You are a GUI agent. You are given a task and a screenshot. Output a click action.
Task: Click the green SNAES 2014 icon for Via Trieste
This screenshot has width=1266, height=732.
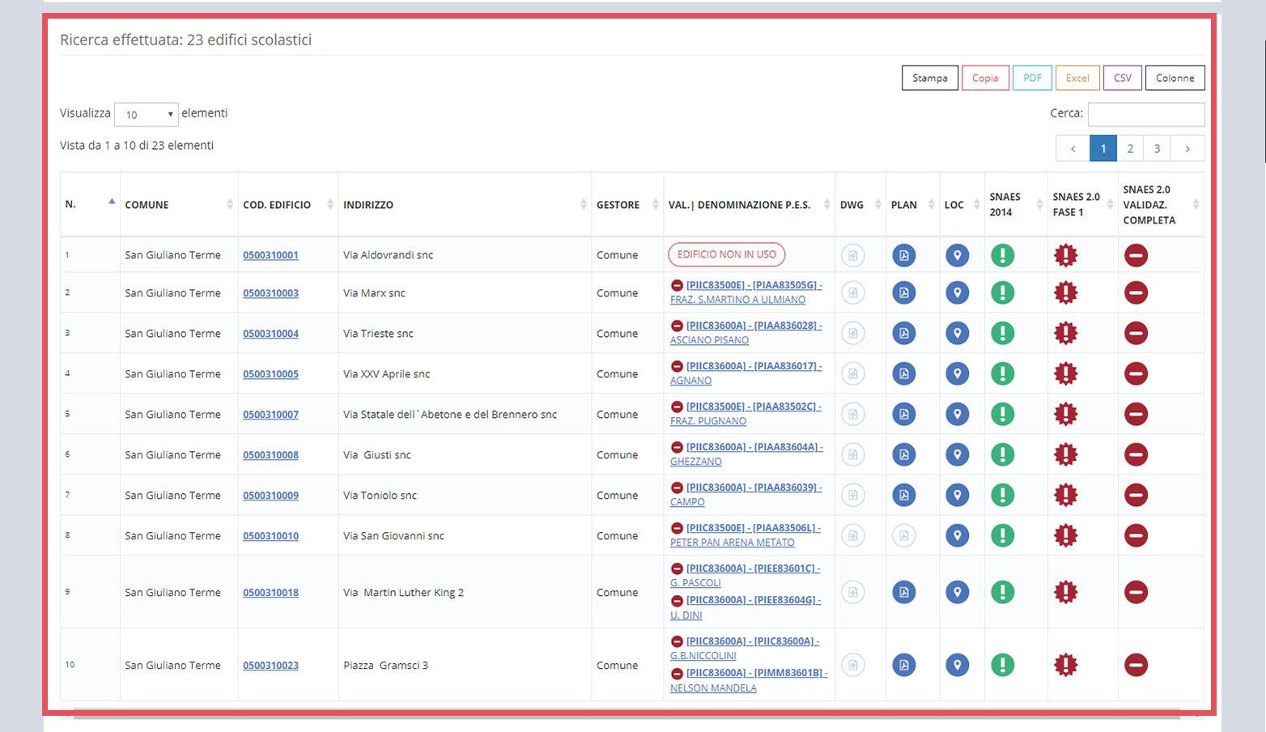1002,333
